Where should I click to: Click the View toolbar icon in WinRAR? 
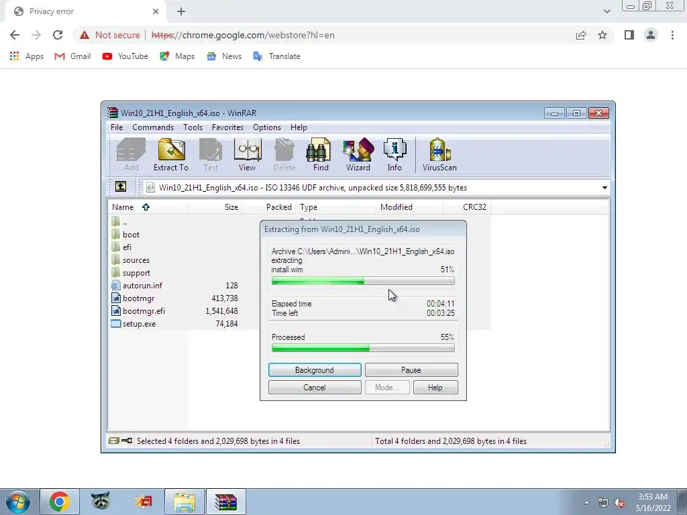(248, 155)
